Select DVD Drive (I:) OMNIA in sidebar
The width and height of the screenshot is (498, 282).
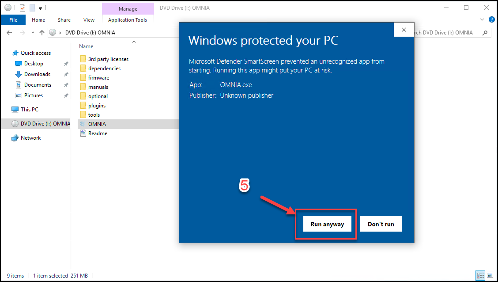click(x=35, y=124)
